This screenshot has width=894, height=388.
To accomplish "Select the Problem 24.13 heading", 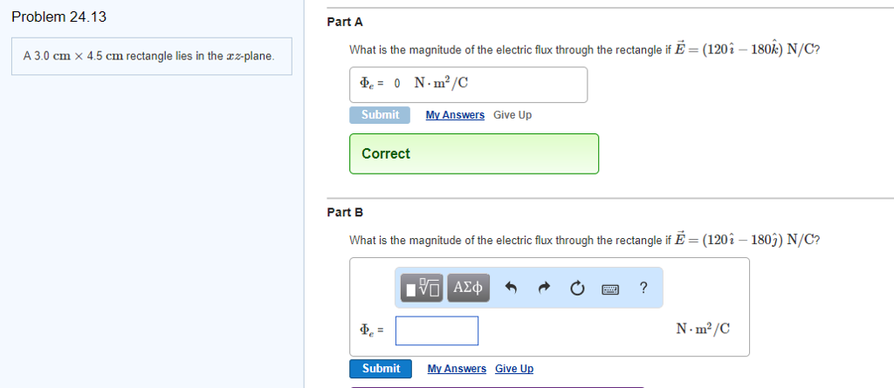I will [58, 17].
